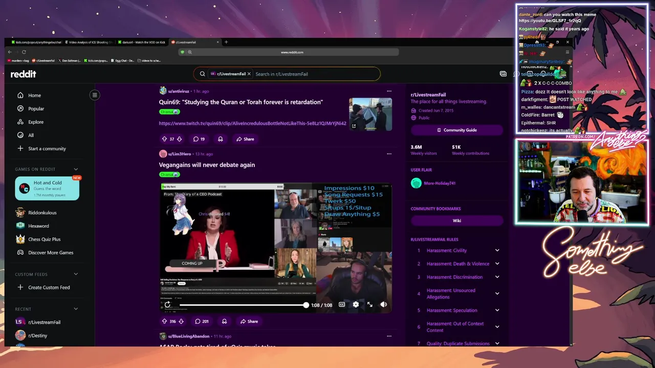Screen dimensions: 655x368
Task: Downvote the Quin69 post
Action: pyautogui.click(x=179, y=139)
